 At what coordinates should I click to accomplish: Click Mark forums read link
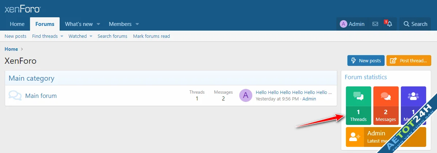tap(151, 36)
